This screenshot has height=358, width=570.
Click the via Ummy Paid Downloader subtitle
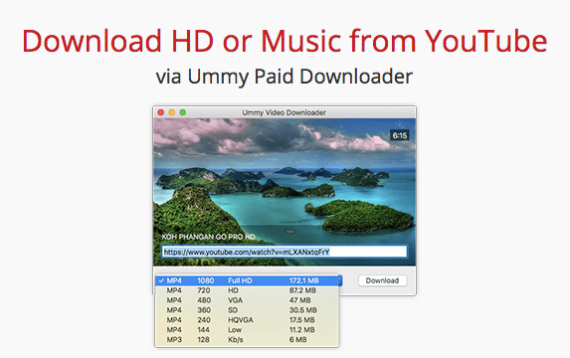click(285, 77)
